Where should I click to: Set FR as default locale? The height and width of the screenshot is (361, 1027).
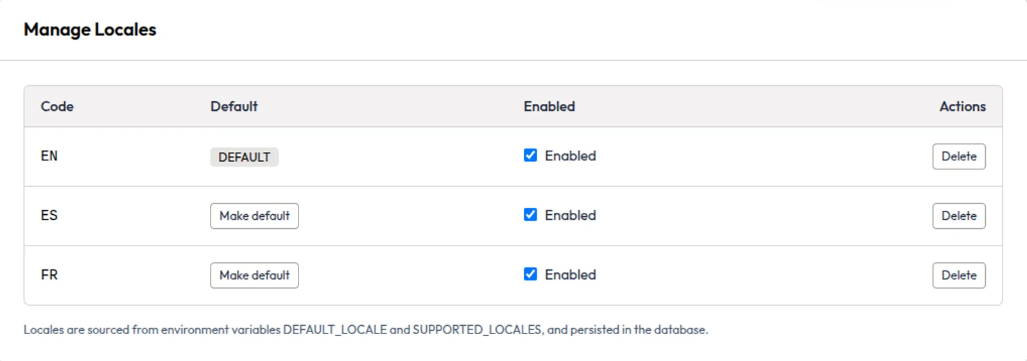(254, 275)
